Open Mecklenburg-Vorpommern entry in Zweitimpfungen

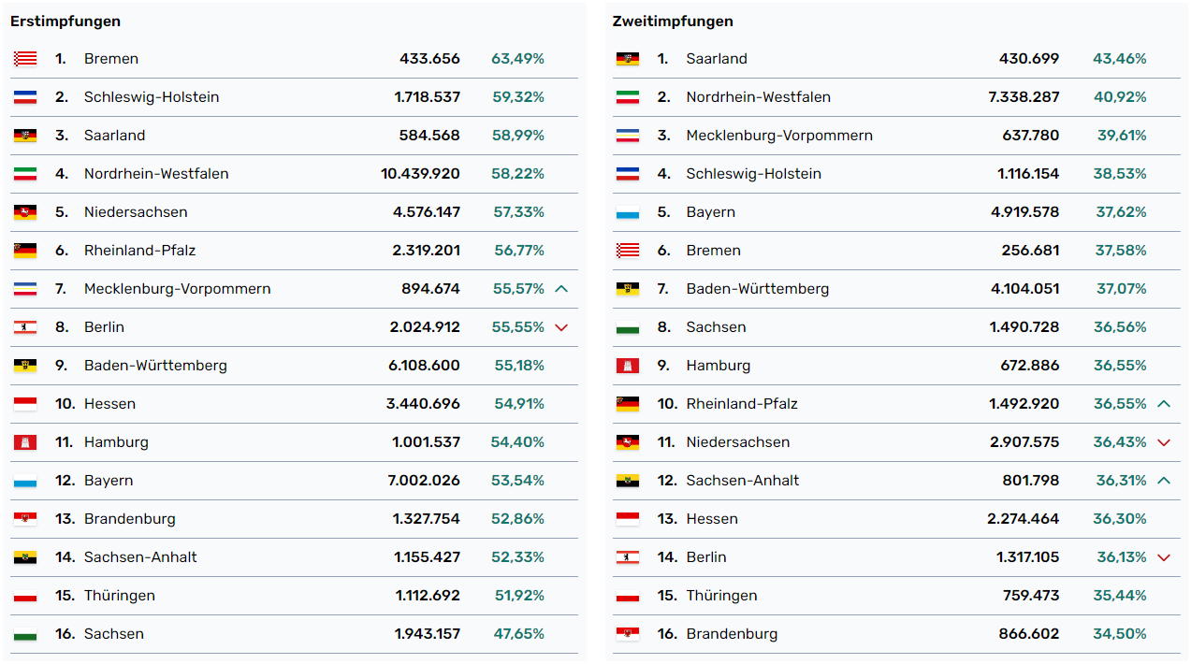point(779,136)
